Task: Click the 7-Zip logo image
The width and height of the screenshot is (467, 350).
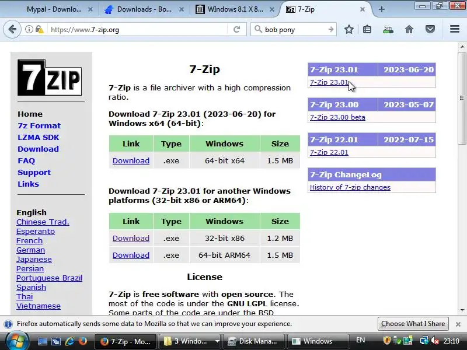Action: tap(50, 78)
